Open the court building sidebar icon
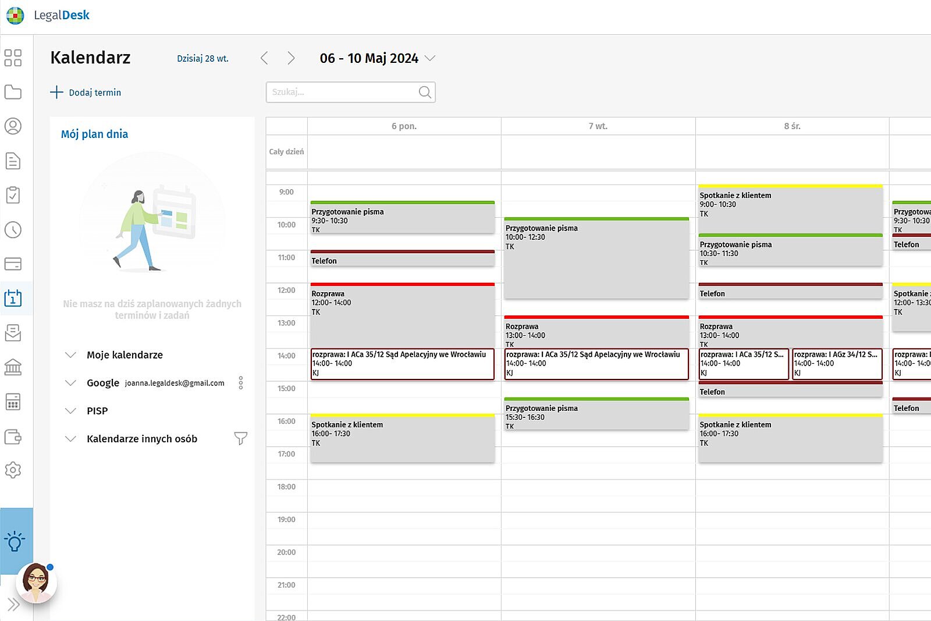This screenshot has width=931, height=621. point(13,367)
